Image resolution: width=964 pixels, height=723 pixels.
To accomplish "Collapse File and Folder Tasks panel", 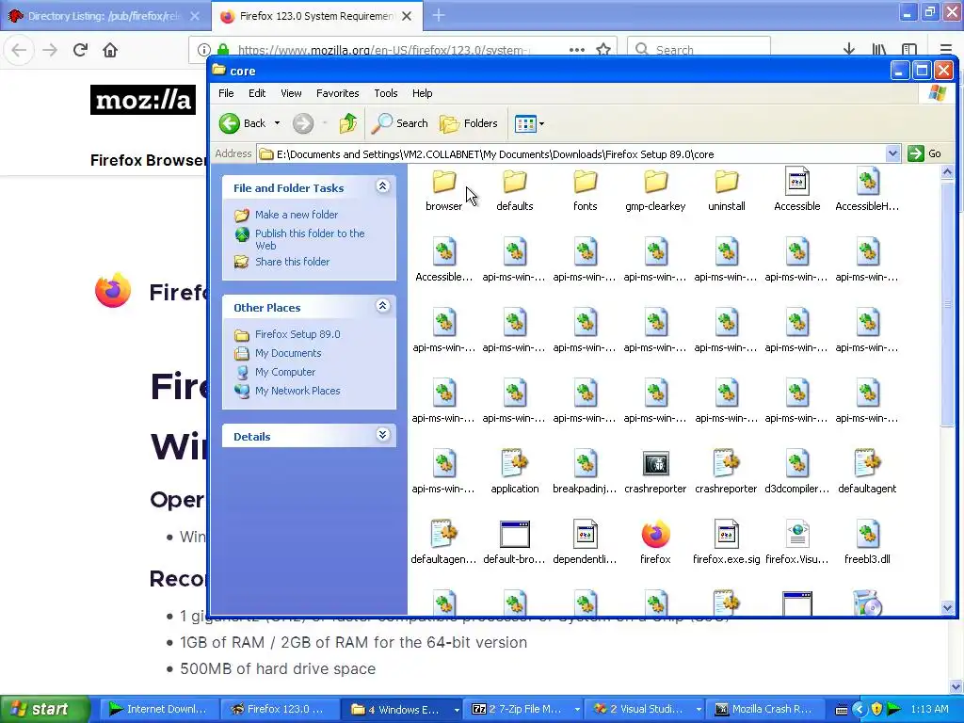I will pos(382,186).
